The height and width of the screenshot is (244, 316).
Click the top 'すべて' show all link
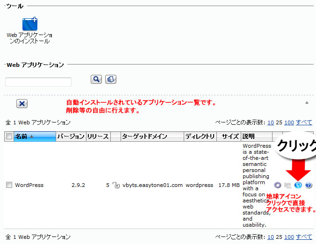point(304,122)
